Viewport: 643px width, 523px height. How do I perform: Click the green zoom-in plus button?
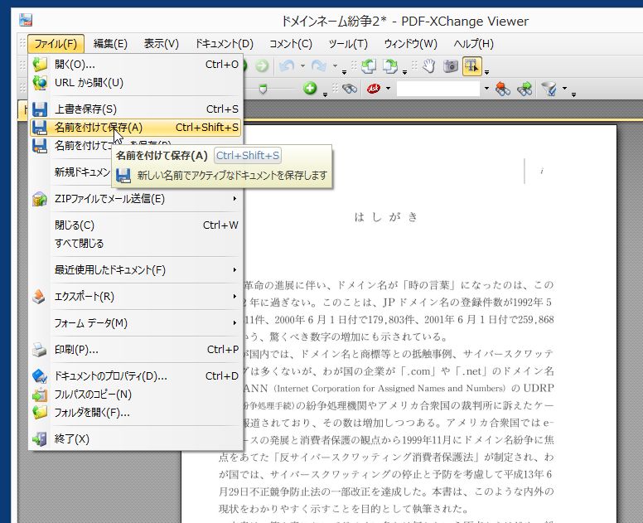coord(310,88)
